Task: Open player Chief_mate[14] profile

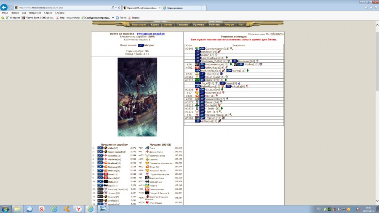Action: pyautogui.click(x=215, y=77)
